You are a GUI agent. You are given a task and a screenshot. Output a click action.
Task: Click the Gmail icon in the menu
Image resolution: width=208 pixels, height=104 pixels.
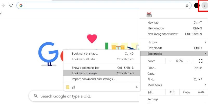pyautogui.click(x=149, y=15)
